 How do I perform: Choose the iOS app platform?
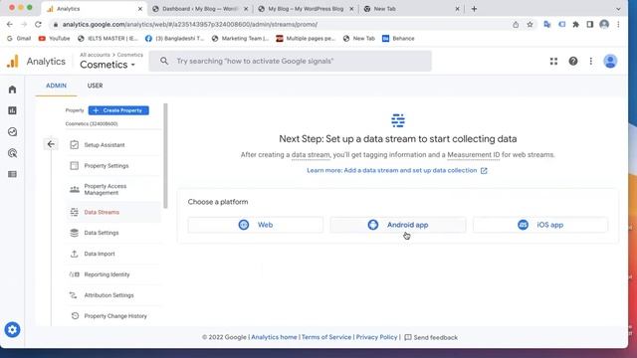(540, 225)
